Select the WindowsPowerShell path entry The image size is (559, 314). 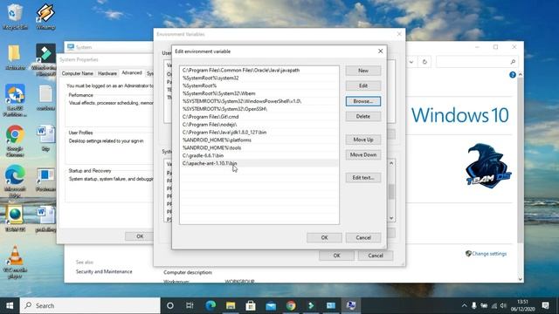259,101
